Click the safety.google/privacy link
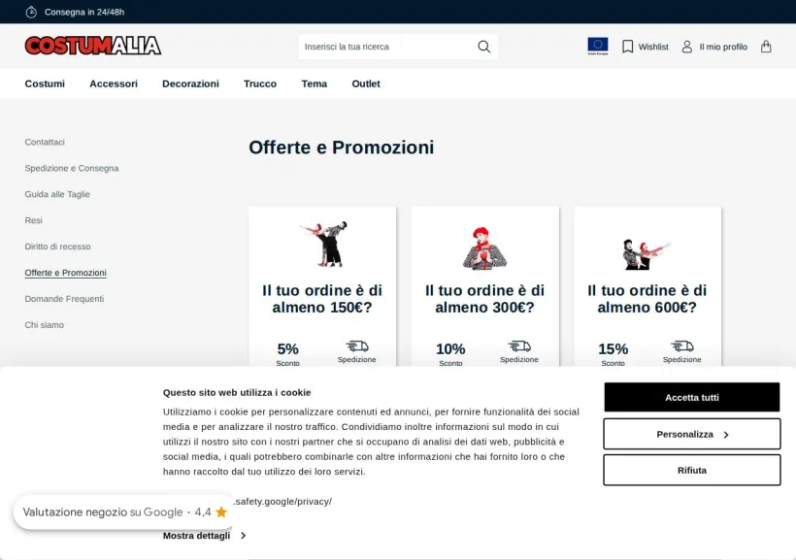Screen dimensions: 796x560 click(x=282, y=501)
